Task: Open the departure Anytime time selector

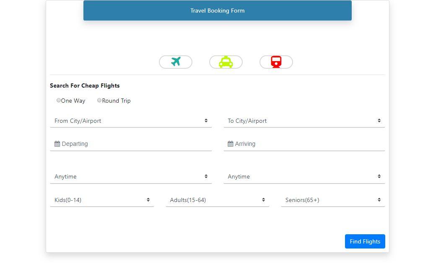Action: pyautogui.click(x=131, y=176)
